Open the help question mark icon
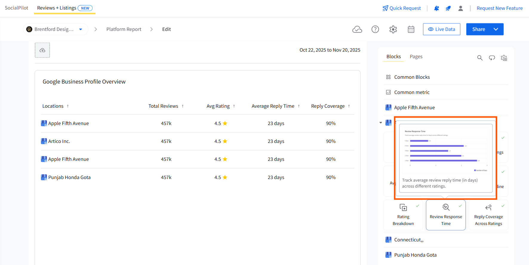Screen dimensions: 529x265 tap(375, 29)
